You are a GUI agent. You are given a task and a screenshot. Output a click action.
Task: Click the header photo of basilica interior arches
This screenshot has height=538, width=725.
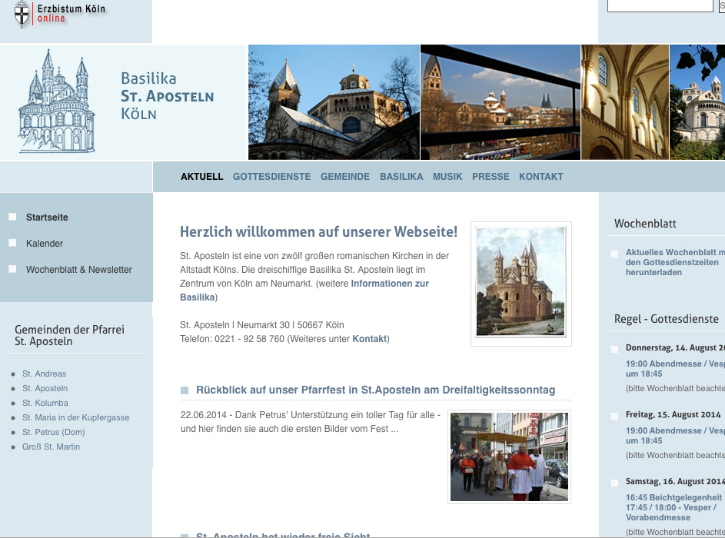[x=624, y=102]
